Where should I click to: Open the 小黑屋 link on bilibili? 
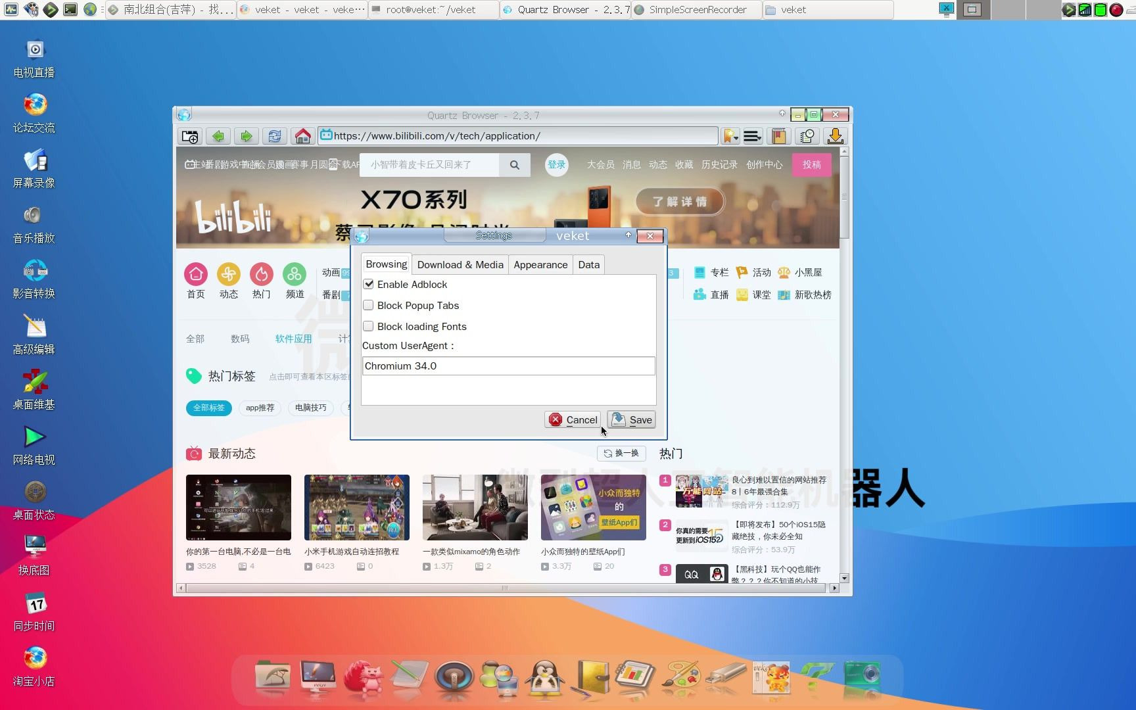(x=800, y=272)
